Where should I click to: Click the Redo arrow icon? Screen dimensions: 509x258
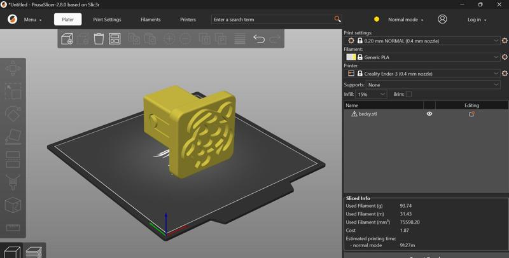point(275,39)
